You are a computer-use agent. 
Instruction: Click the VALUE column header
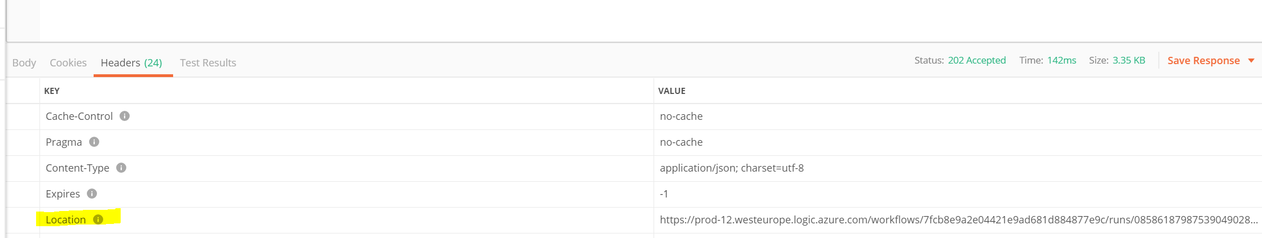click(x=672, y=91)
